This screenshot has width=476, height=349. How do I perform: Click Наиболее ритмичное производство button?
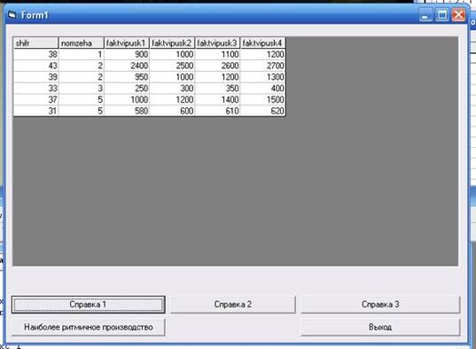[x=89, y=327]
